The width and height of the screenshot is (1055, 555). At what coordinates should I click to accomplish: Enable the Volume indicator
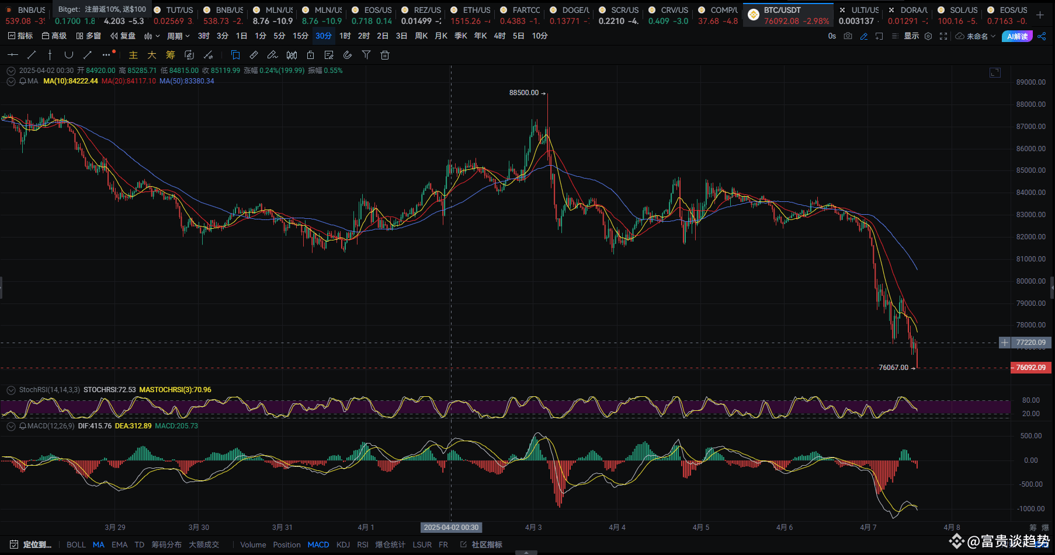[x=253, y=544]
